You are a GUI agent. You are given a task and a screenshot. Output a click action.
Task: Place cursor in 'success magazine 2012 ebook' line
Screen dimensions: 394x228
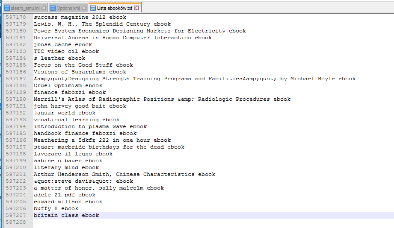pos(80,17)
